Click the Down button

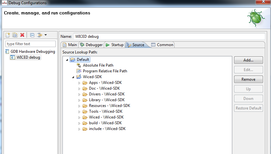pyautogui.click(x=248, y=99)
